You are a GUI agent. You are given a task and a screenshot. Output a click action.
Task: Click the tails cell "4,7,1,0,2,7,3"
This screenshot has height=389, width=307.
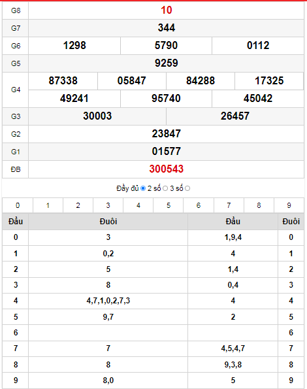click(108, 301)
